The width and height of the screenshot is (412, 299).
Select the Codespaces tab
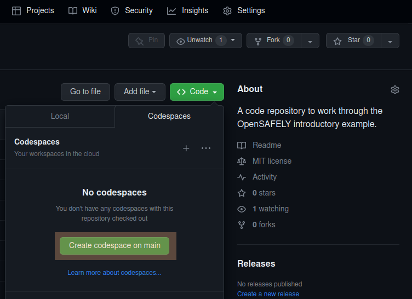click(x=169, y=116)
